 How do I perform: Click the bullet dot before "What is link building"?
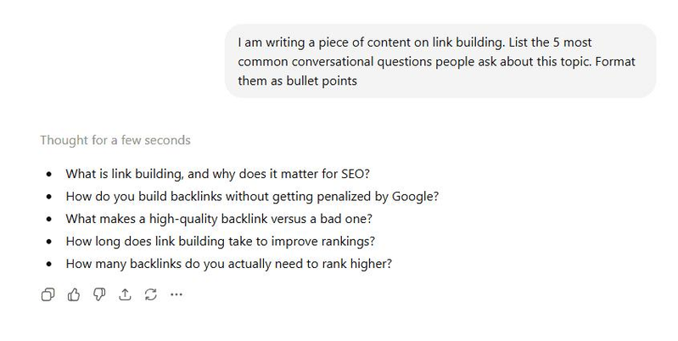(x=49, y=175)
